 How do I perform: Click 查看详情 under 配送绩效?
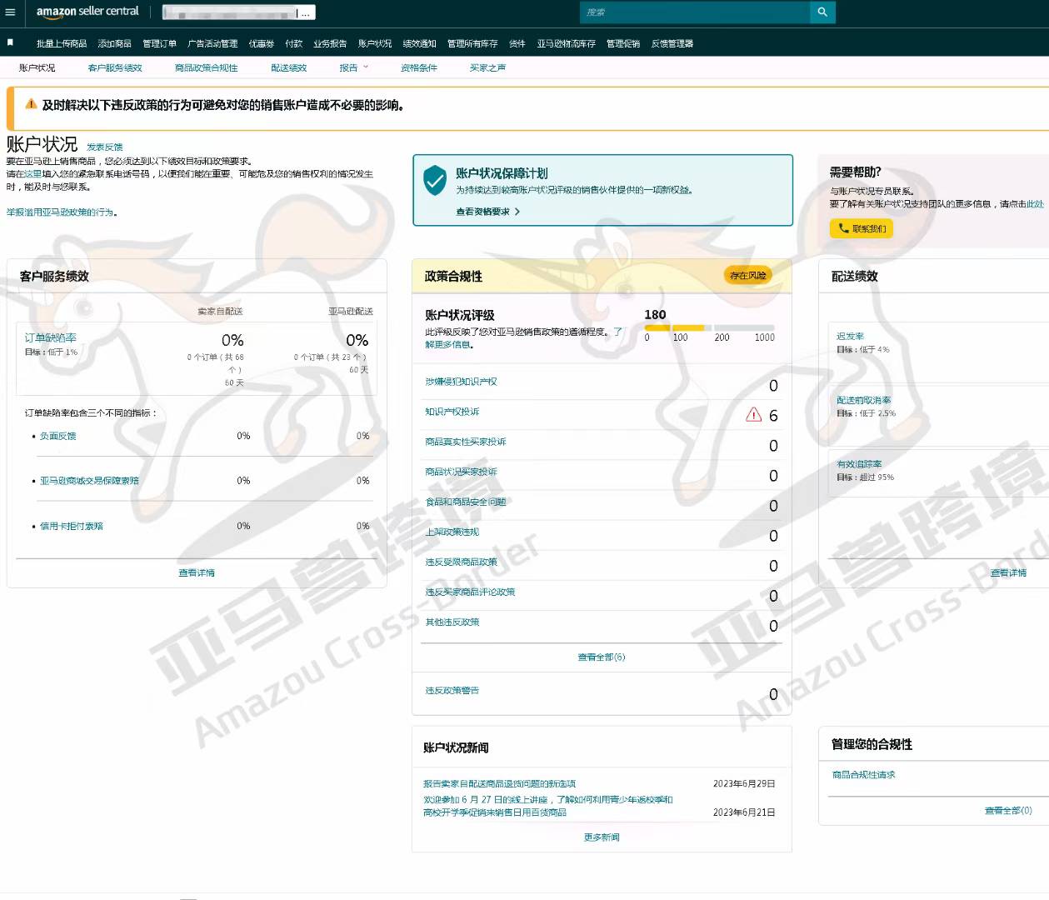click(1008, 572)
